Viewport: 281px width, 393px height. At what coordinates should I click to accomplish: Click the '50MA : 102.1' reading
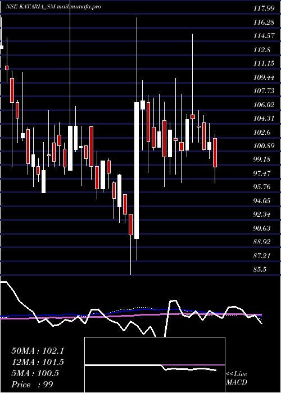tap(38, 351)
